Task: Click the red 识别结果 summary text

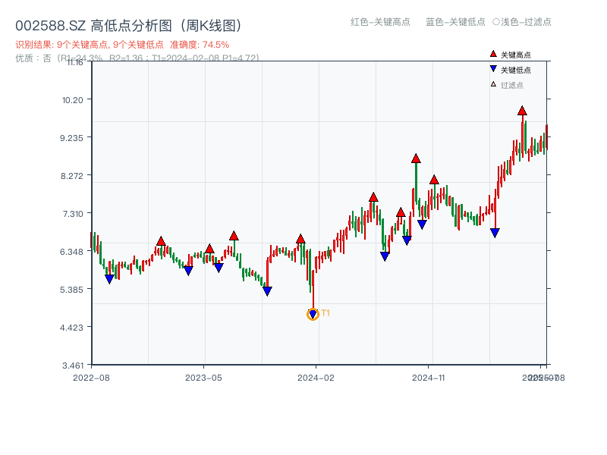Action: click(x=121, y=45)
